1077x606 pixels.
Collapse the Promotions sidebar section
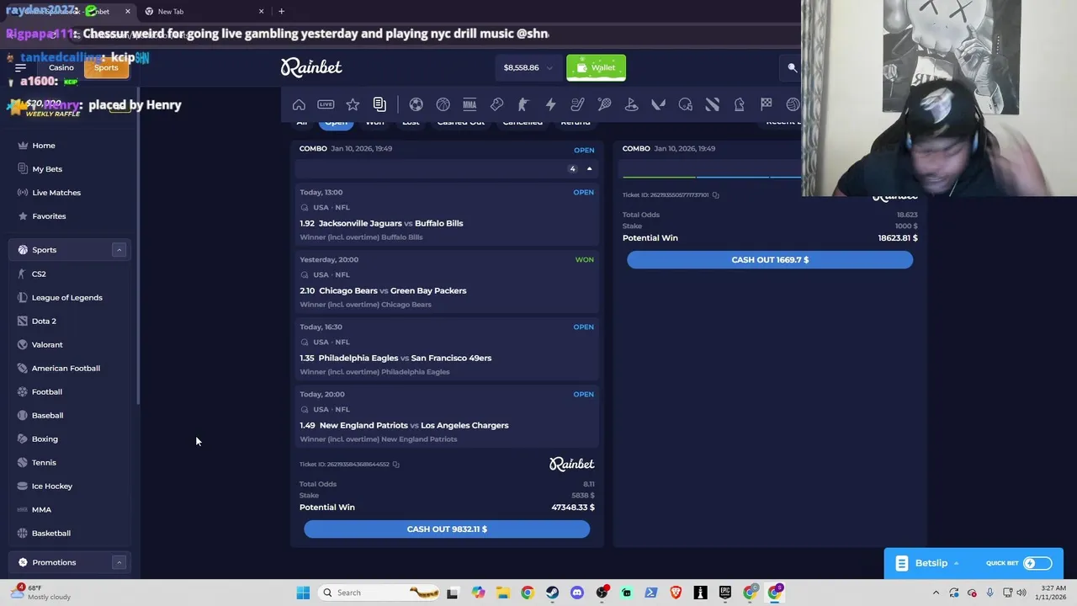click(x=119, y=562)
